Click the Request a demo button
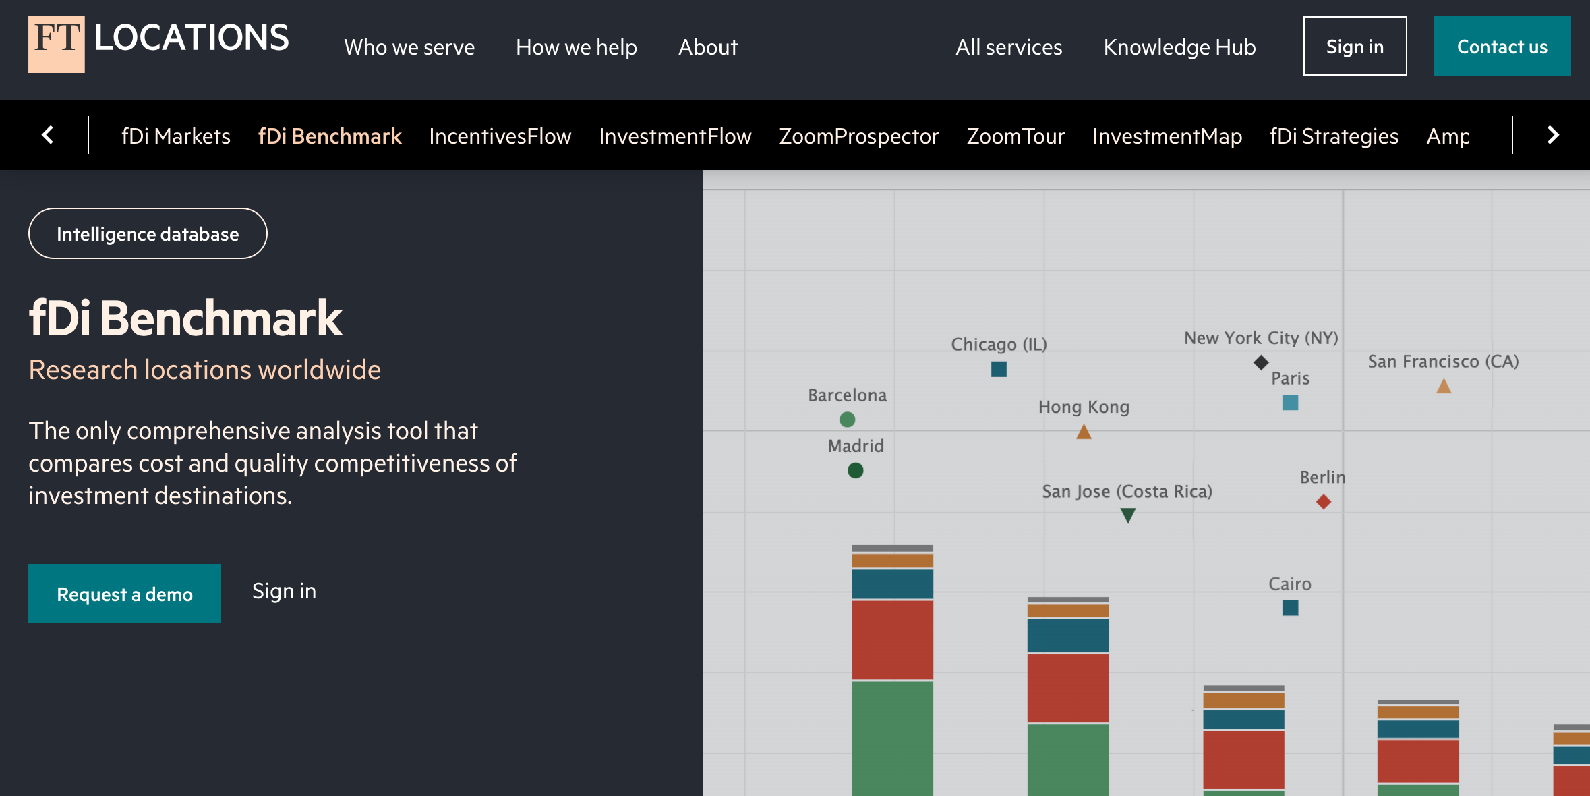The image size is (1590, 796). [x=125, y=594]
